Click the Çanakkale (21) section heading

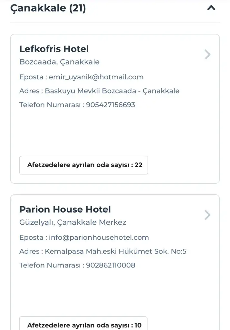48,8
